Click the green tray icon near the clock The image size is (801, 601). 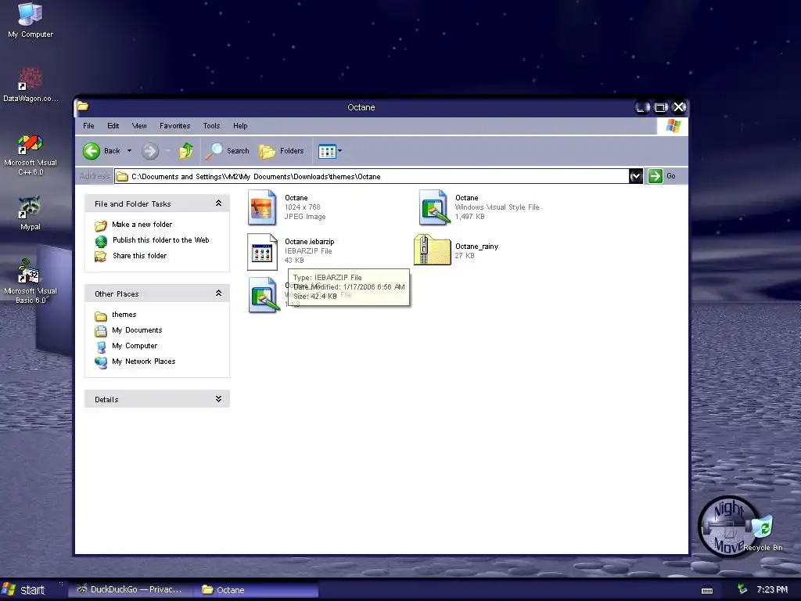[742, 589]
